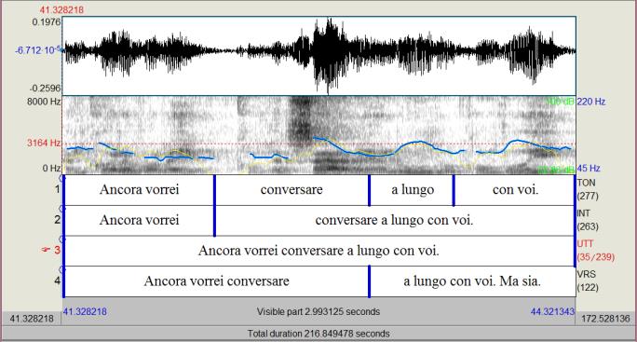
Task: Select 'conversare a lungo con voi.' interval in tier 2
Action: click(395, 221)
